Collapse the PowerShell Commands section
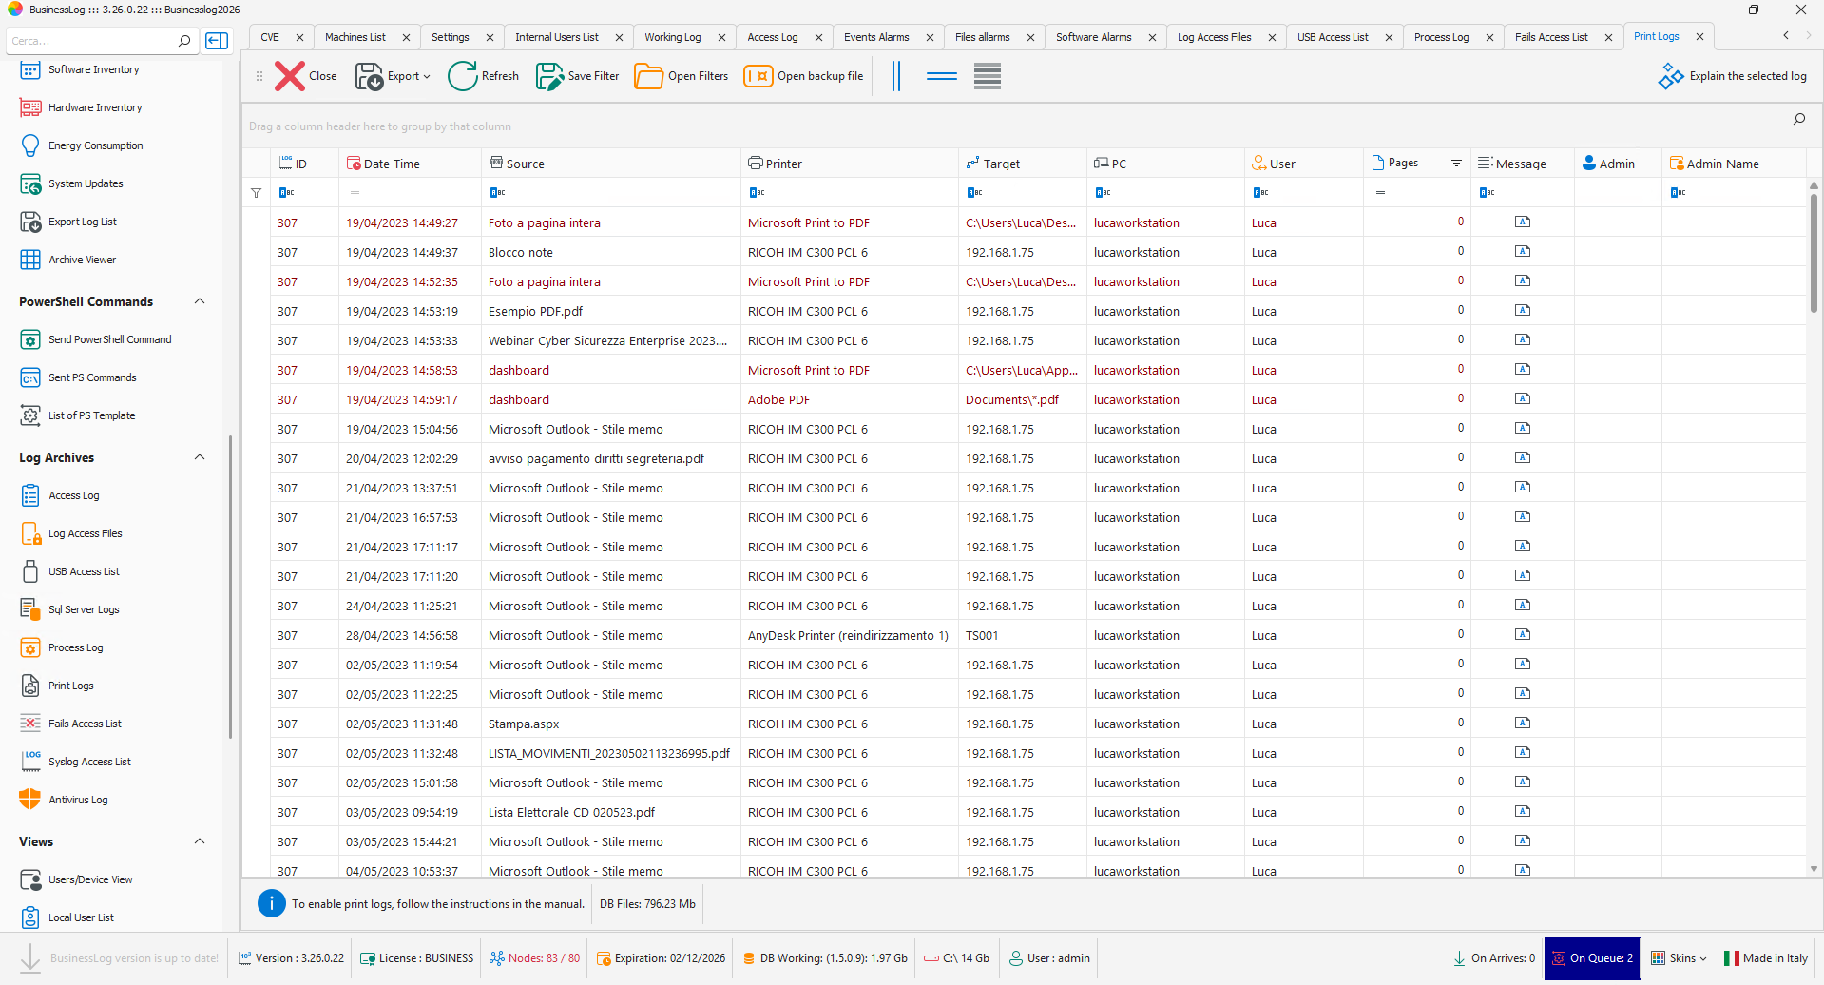 coord(200,301)
